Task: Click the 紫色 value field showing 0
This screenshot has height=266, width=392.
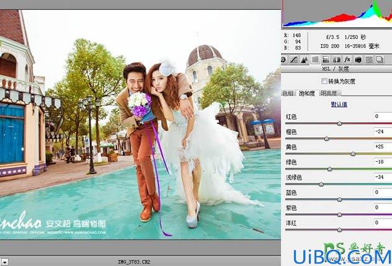Action: pos(383,208)
